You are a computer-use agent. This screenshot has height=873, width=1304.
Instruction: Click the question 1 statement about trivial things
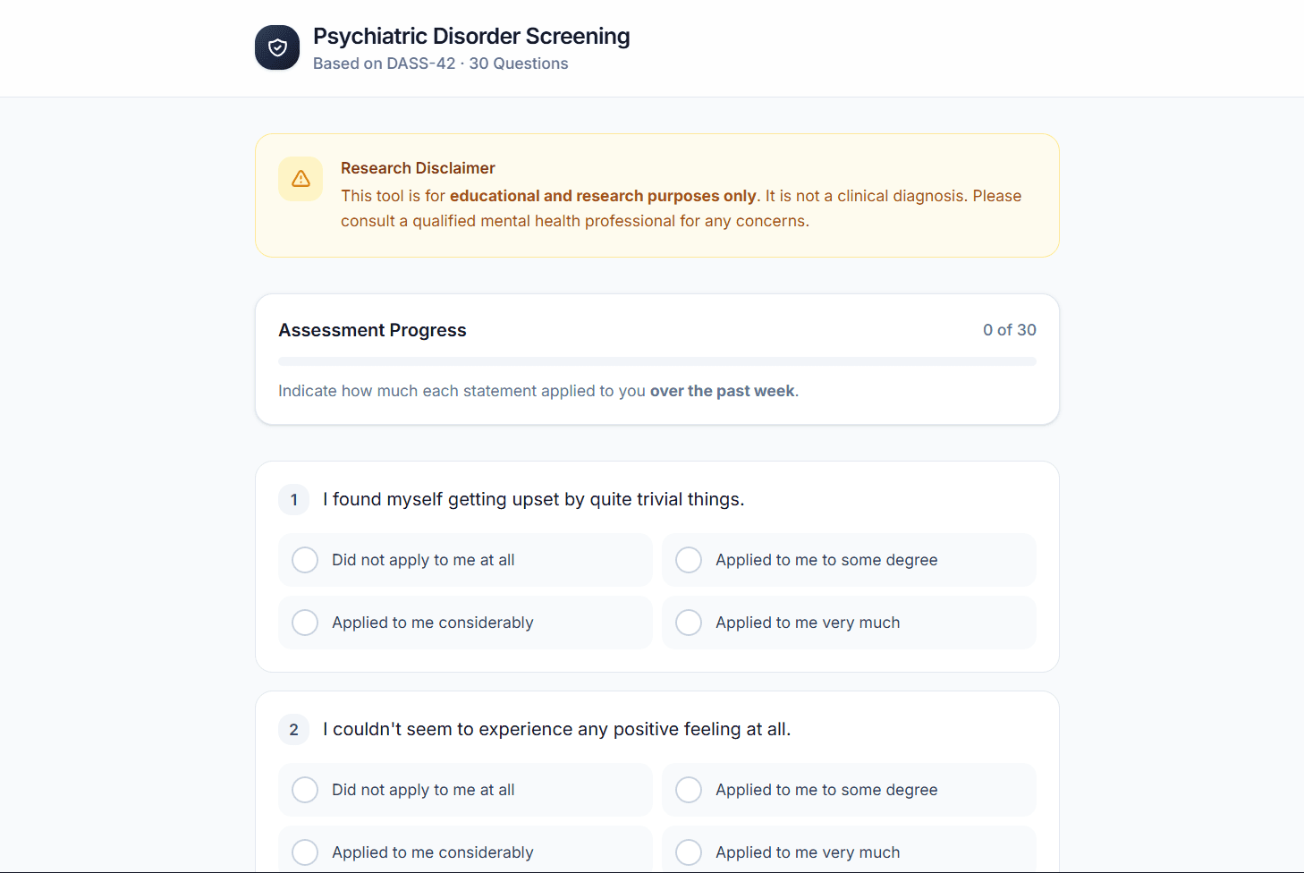click(534, 499)
